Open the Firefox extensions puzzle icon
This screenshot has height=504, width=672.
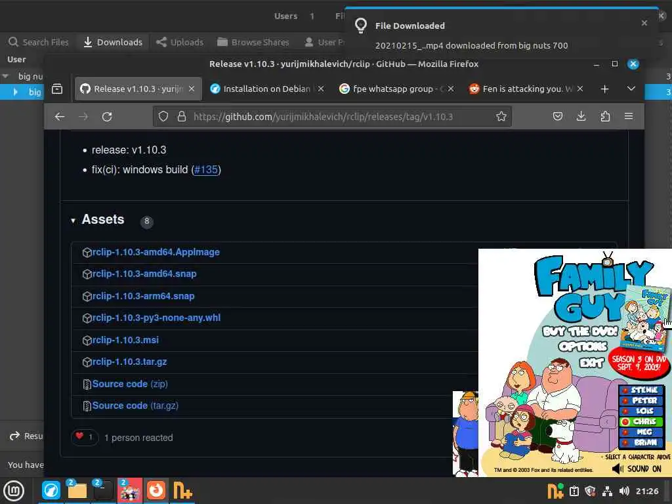coord(605,116)
